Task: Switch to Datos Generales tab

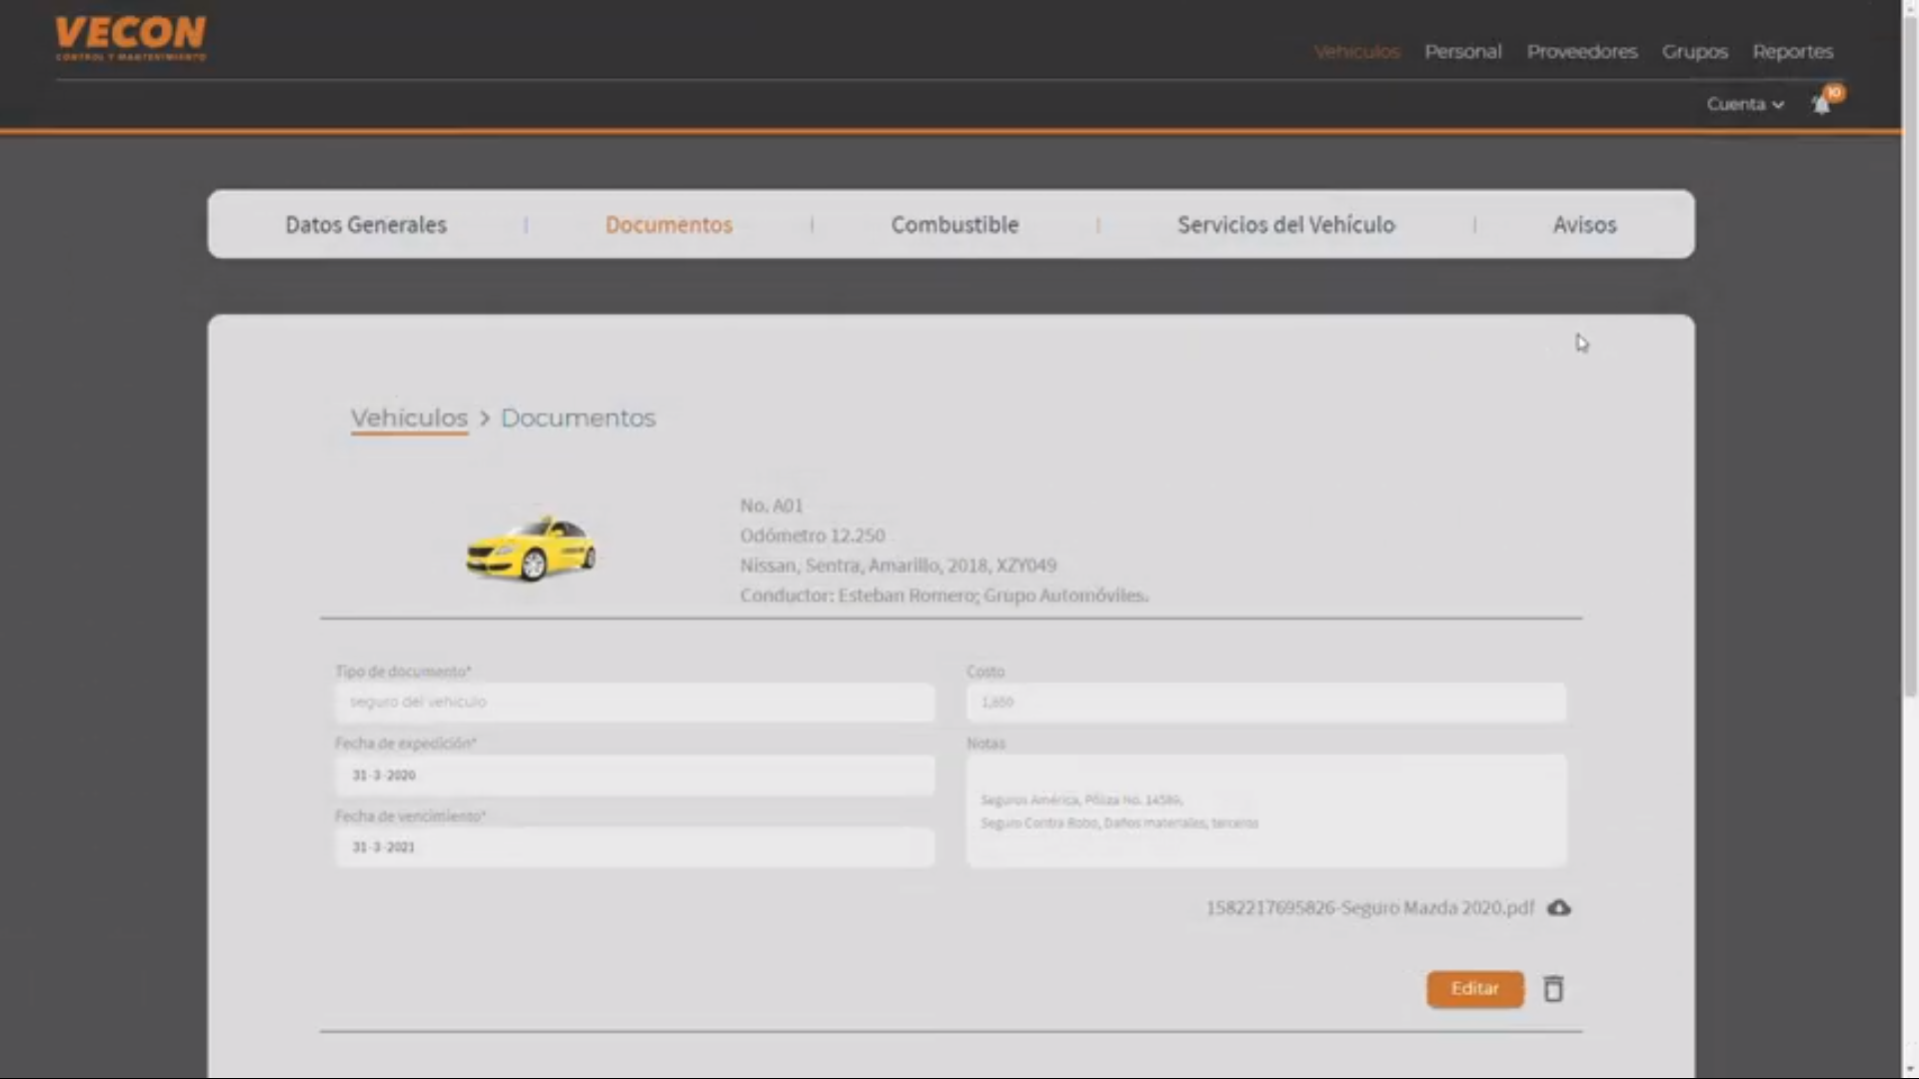Action: (x=366, y=225)
